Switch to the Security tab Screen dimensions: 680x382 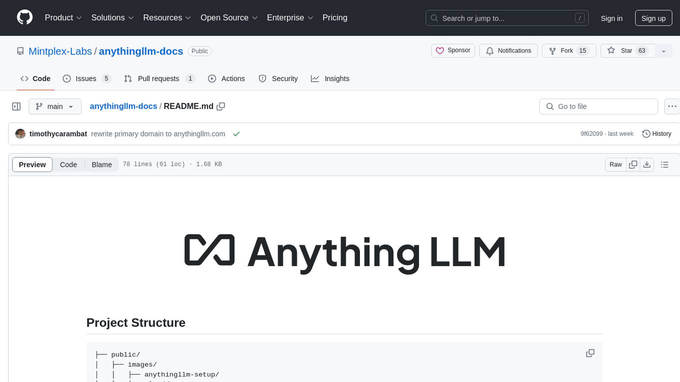(x=278, y=78)
